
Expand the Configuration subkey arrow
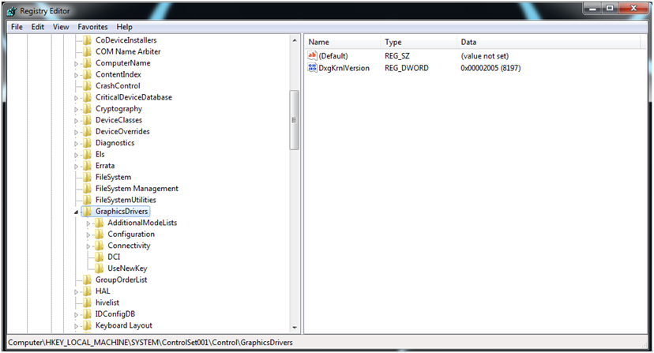(x=89, y=235)
